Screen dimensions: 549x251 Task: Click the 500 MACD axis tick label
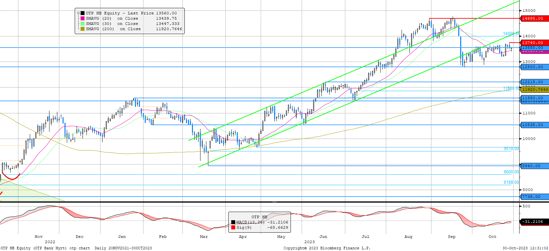pyautogui.click(x=526, y=206)
